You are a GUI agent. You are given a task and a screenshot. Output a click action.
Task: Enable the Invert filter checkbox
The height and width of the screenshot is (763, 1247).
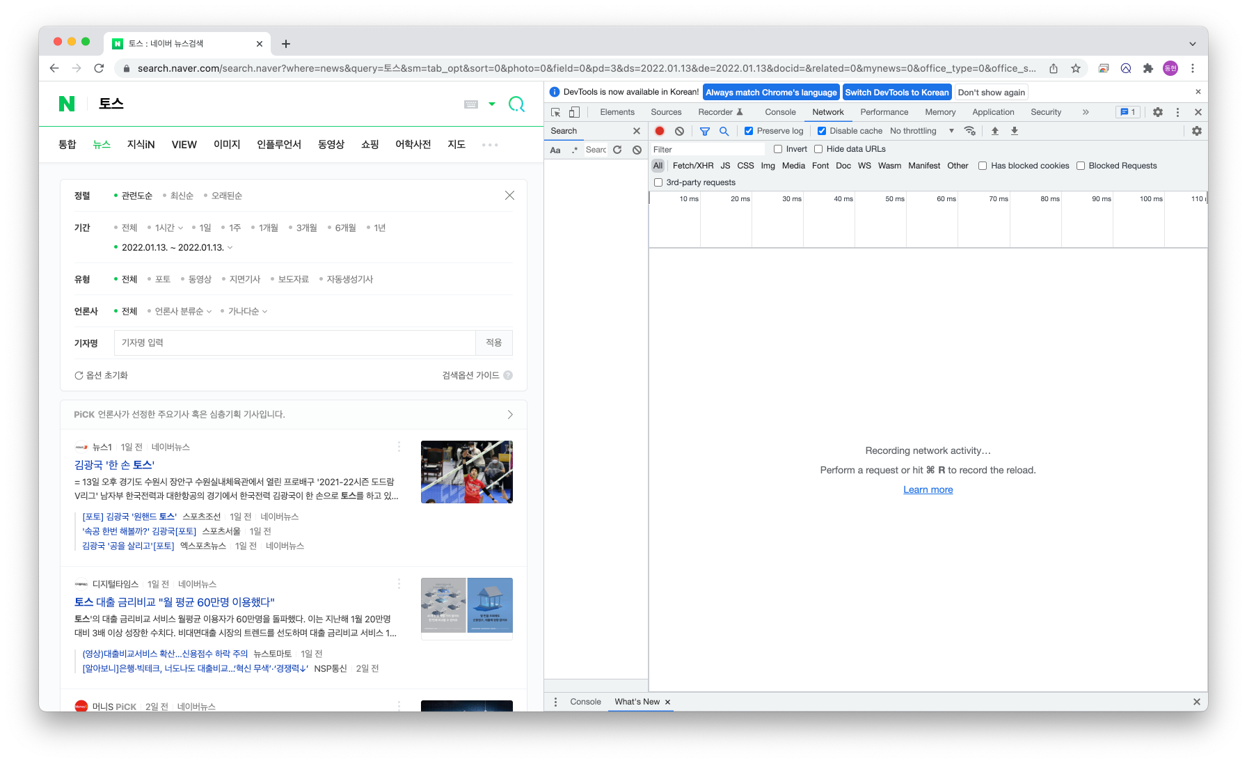pyautogui.click(x=778, y=149)
